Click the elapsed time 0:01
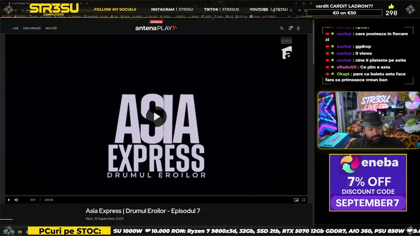 pyautogui.click(x=33, y=200)
